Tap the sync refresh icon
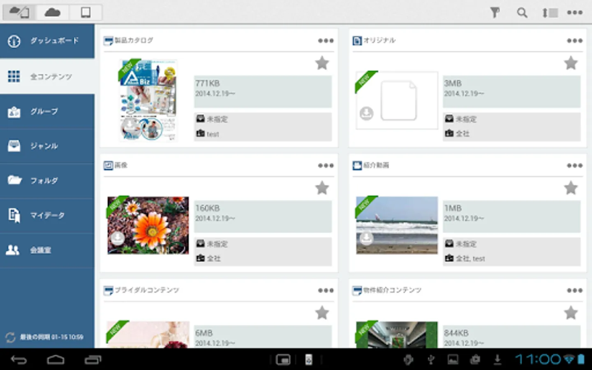 [x=10, y=337]
